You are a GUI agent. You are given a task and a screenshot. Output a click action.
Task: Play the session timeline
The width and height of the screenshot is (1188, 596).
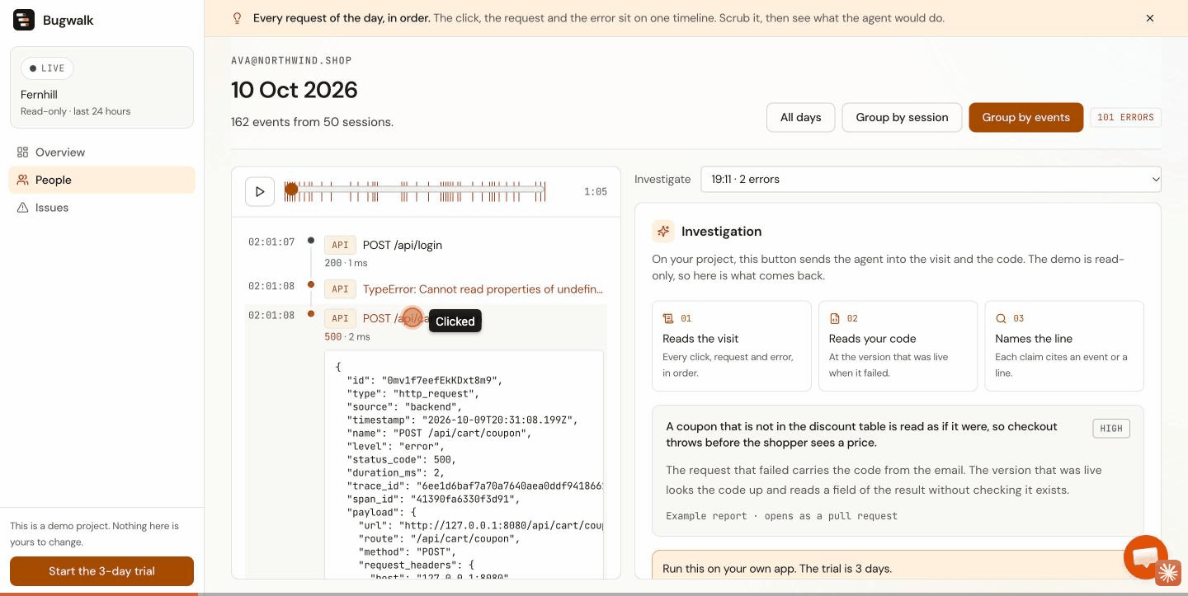click(x=260, y=192)
